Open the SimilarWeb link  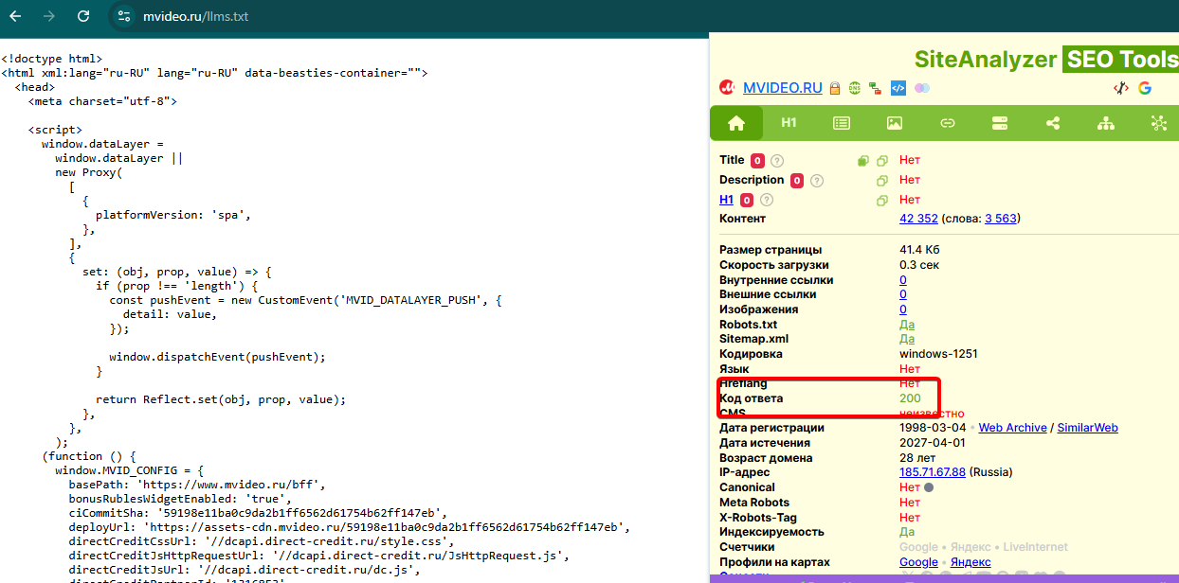click(1088, 428)
